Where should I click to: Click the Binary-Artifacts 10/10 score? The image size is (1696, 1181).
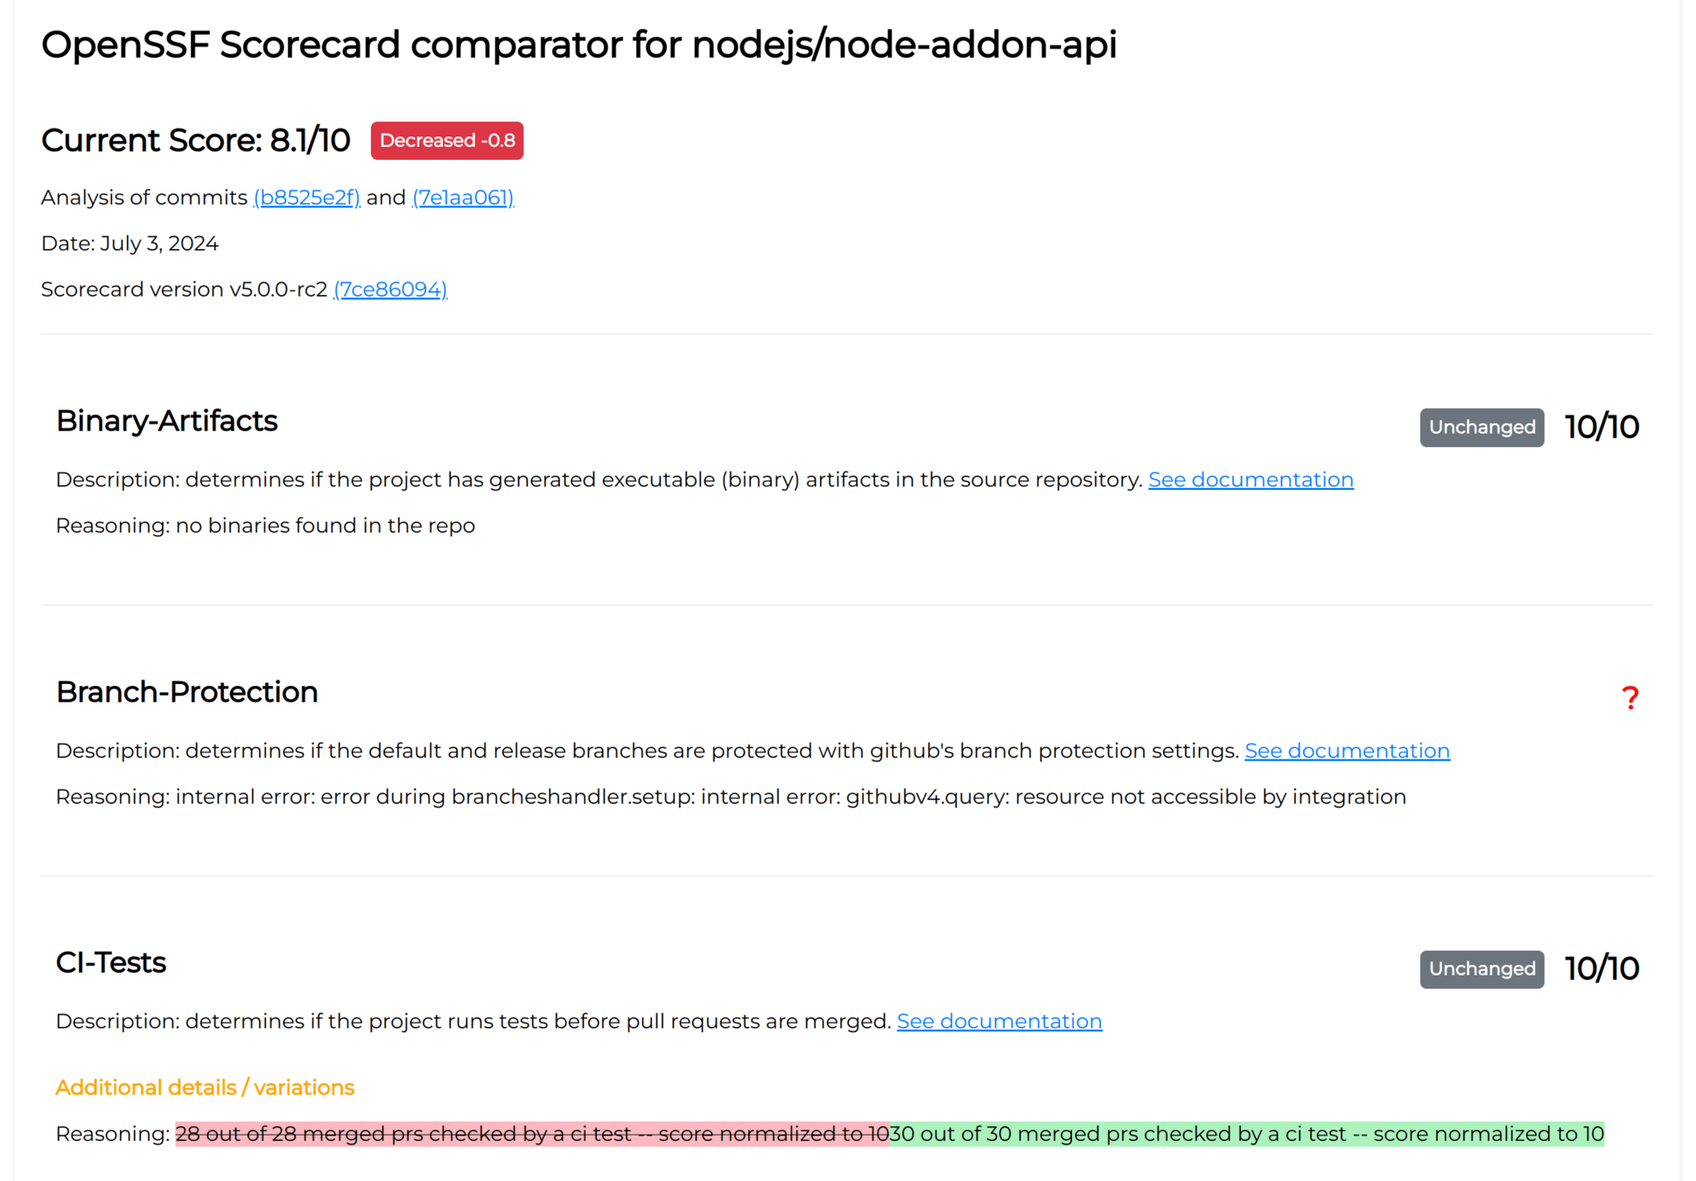click(1601, 428)
